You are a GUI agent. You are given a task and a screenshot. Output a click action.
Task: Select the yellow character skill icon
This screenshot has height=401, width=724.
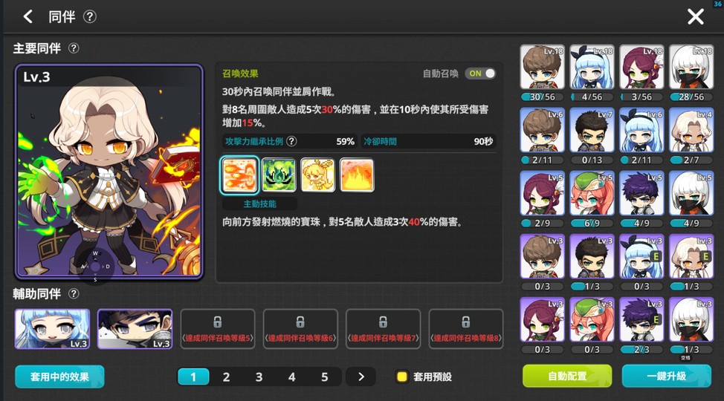pos(317,175)
